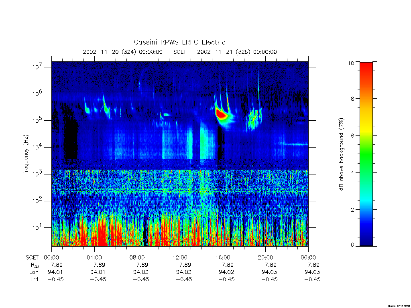Pick the cyan band of the colorbar

tap(366, 201)
